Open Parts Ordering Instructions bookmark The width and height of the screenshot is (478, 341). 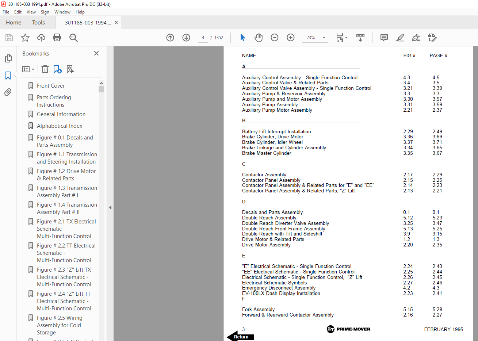point(54,101)
